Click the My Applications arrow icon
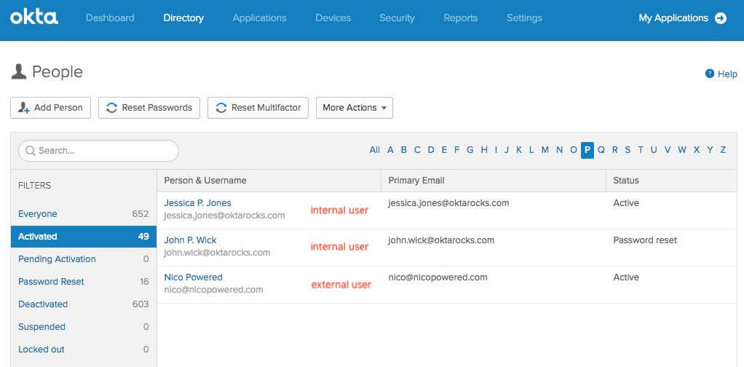 tap(721, 18)
